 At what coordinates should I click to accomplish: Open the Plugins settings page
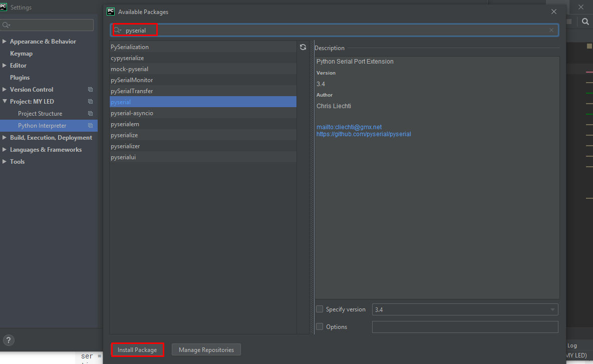[x=20, y=78]
